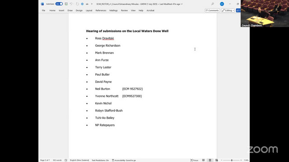Toggle the AutoSave switch

(59, 4)
